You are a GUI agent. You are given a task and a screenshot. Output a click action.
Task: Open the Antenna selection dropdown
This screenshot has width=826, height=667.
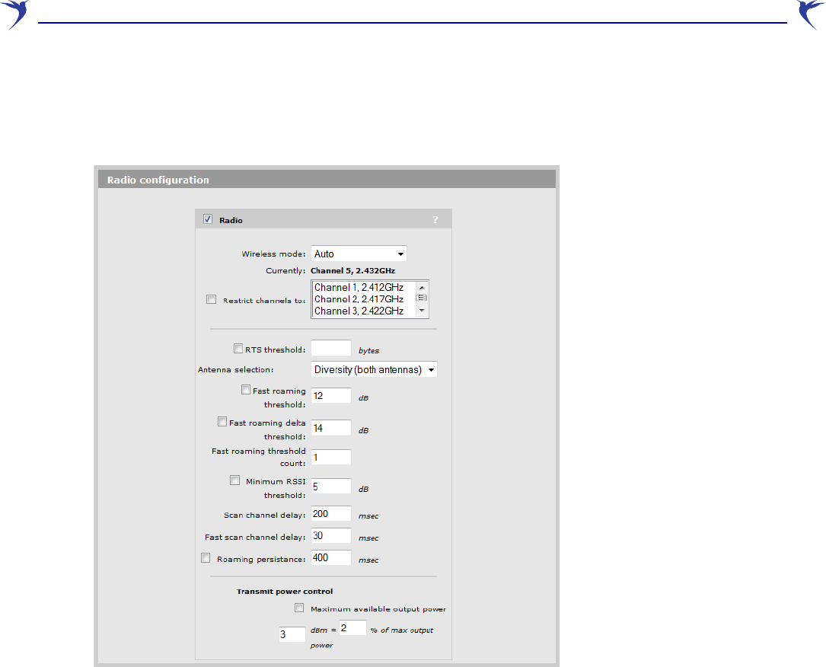coord(374,370)
